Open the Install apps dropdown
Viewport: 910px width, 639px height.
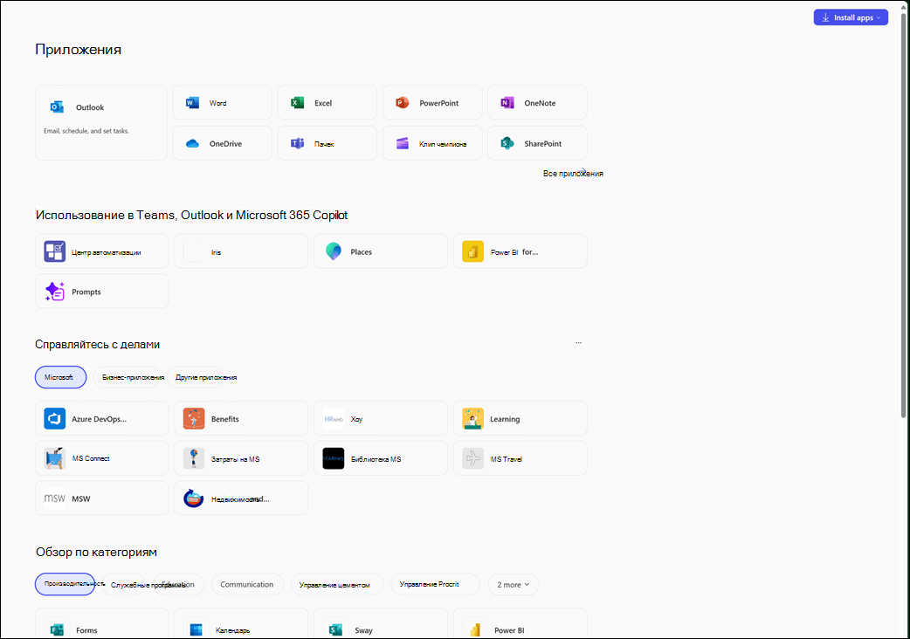(851, 17)
